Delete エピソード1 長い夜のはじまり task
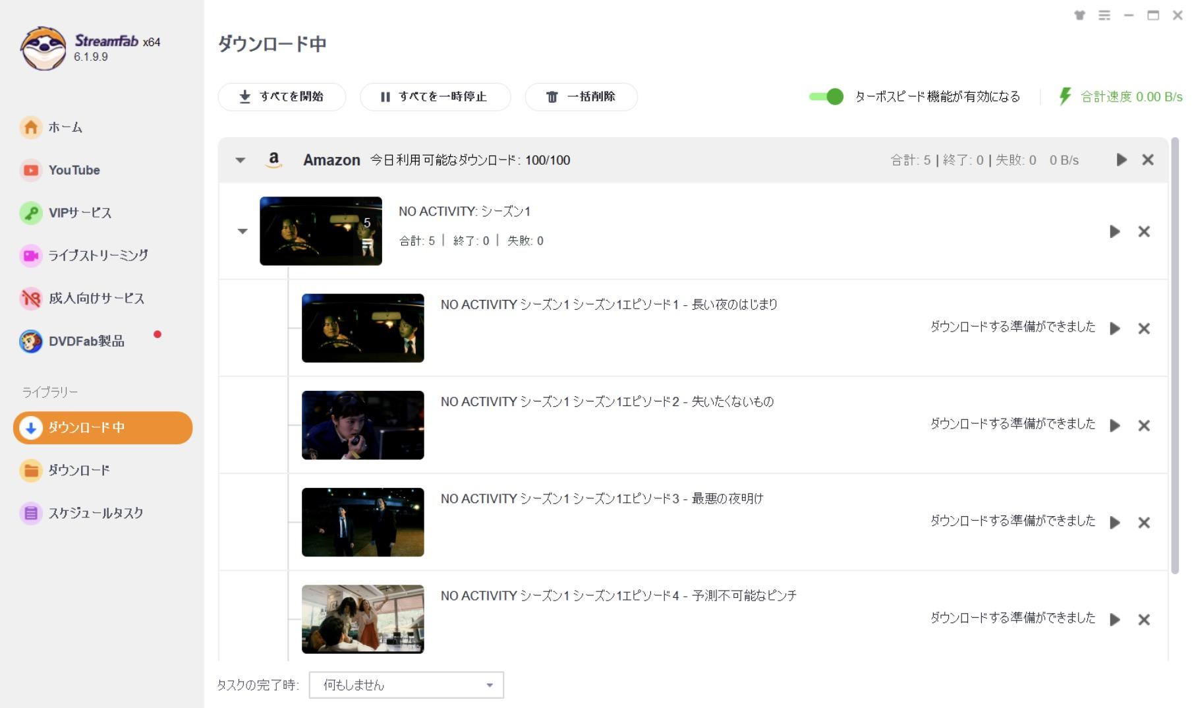 coord(1144,328)
